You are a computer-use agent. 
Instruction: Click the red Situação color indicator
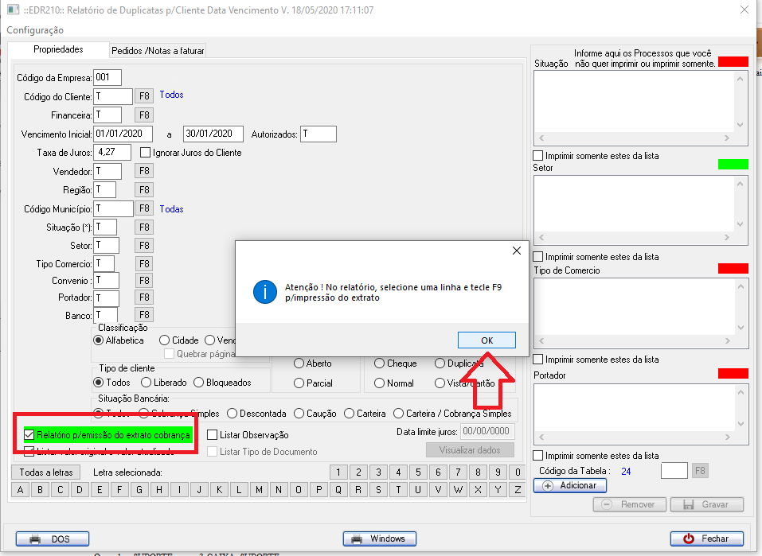pyautogui.click(x=733, y=62)
